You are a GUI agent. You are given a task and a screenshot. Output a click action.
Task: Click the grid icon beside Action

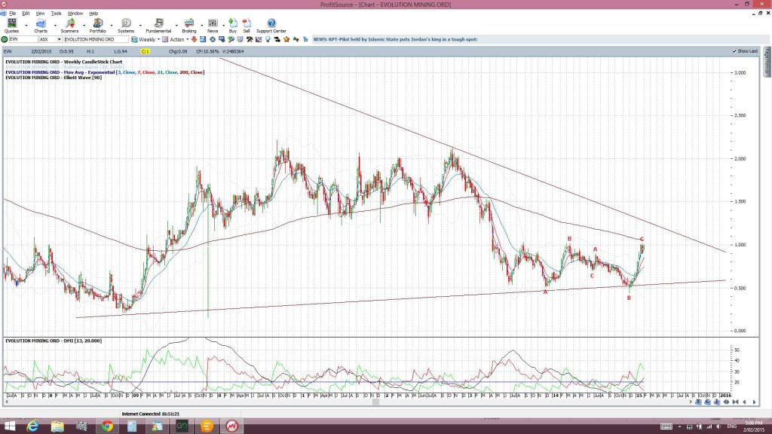165,39
